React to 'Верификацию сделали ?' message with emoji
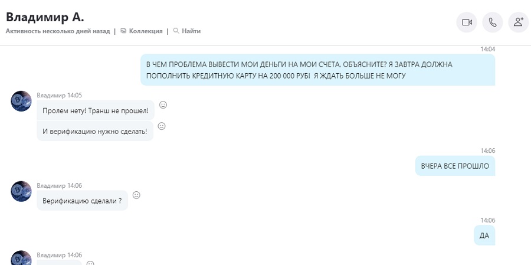Image resolution: width=531 pixels, height=265 pixels. click(136, 195)
